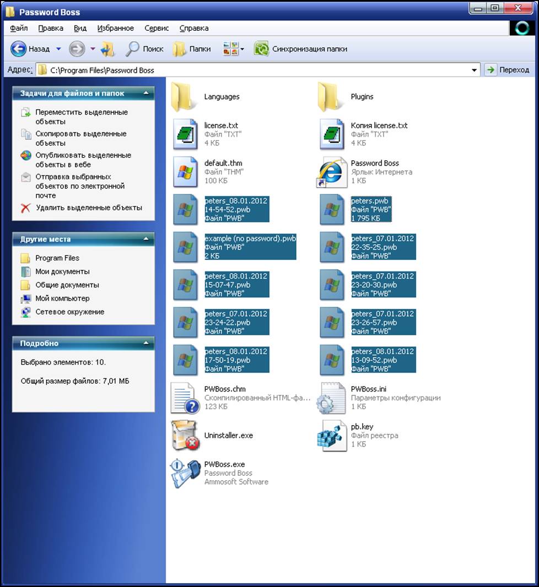539x587 pixels.
Task: Select peters_07.01.2012 23-20-30.pwb icon
Action: pyautogui.click(x=332, y=285)
